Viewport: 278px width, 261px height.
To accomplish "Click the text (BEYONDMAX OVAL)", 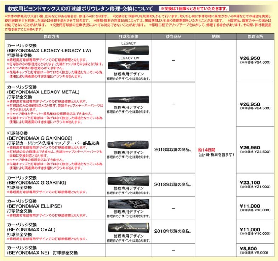I will pyautogui.click(x=31, y=229).
